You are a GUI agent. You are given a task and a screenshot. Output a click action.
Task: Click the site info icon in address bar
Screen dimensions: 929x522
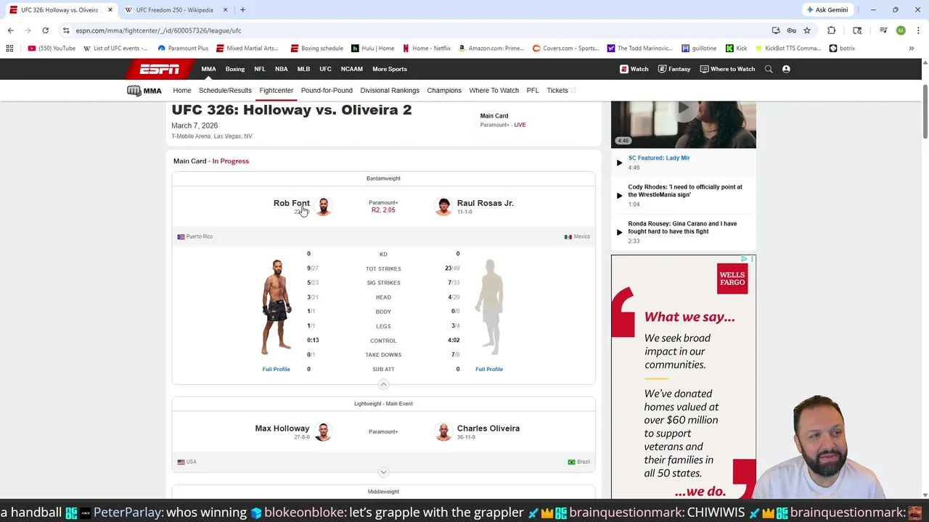(66, 30)
